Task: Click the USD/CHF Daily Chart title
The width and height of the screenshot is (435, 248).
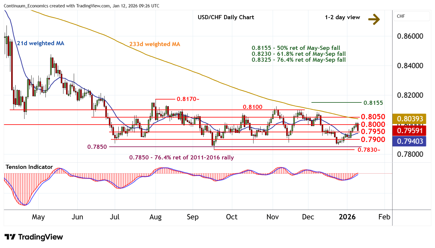Action: (x=226, y=17)
